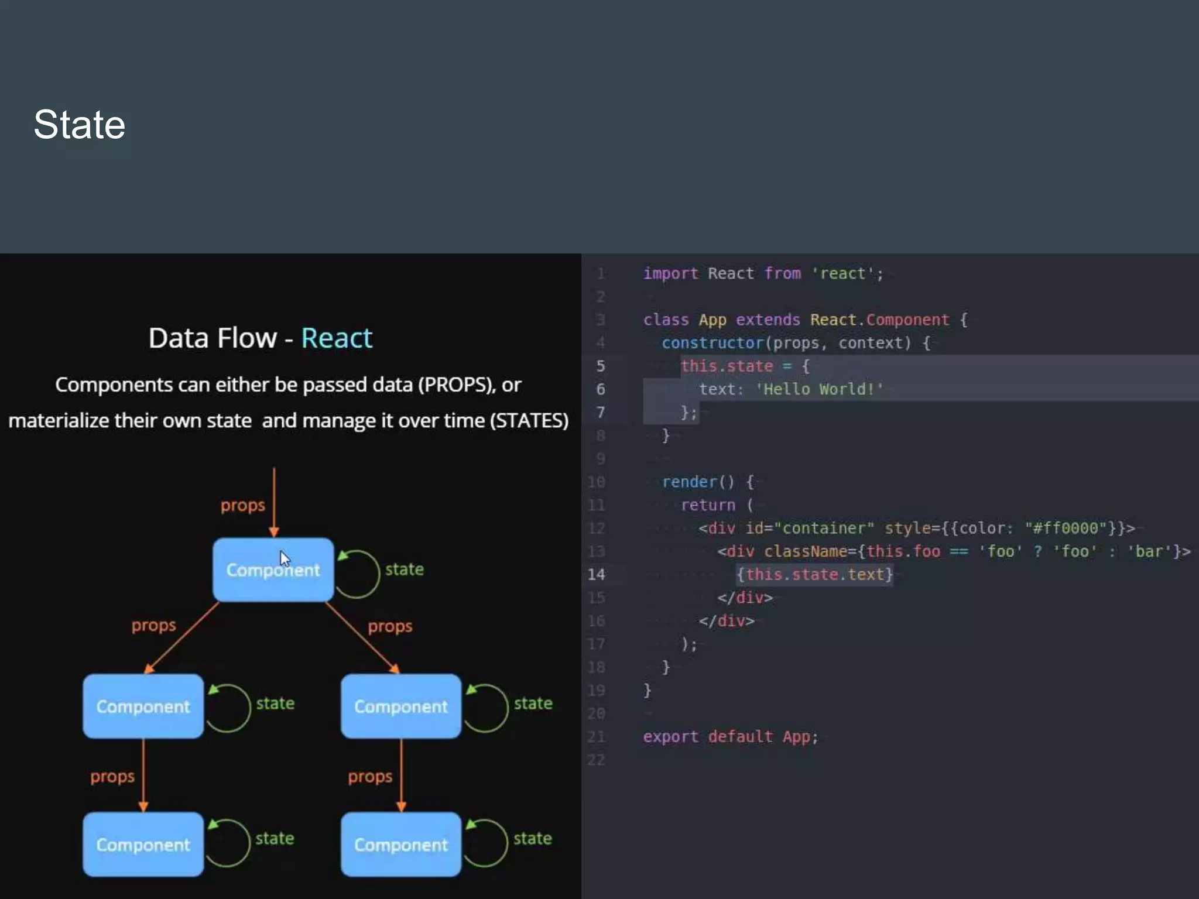Click the 'Hello World!' string in code
The image size is (1199, 899).
pyautogui.click(x=820, y=389)
